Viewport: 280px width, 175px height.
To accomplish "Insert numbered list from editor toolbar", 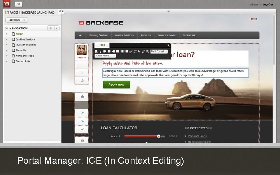I will (x=122, y=52).
